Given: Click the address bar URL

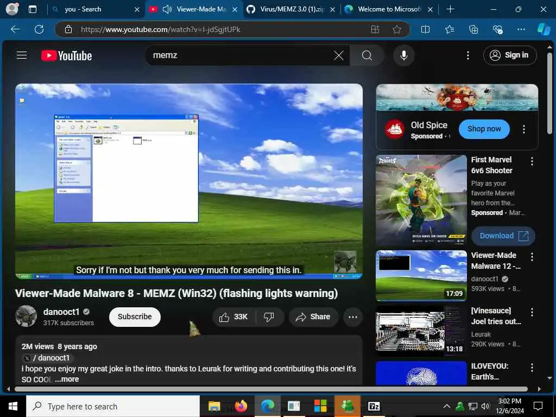Looking at the screenshot, I should click(161, 29).
